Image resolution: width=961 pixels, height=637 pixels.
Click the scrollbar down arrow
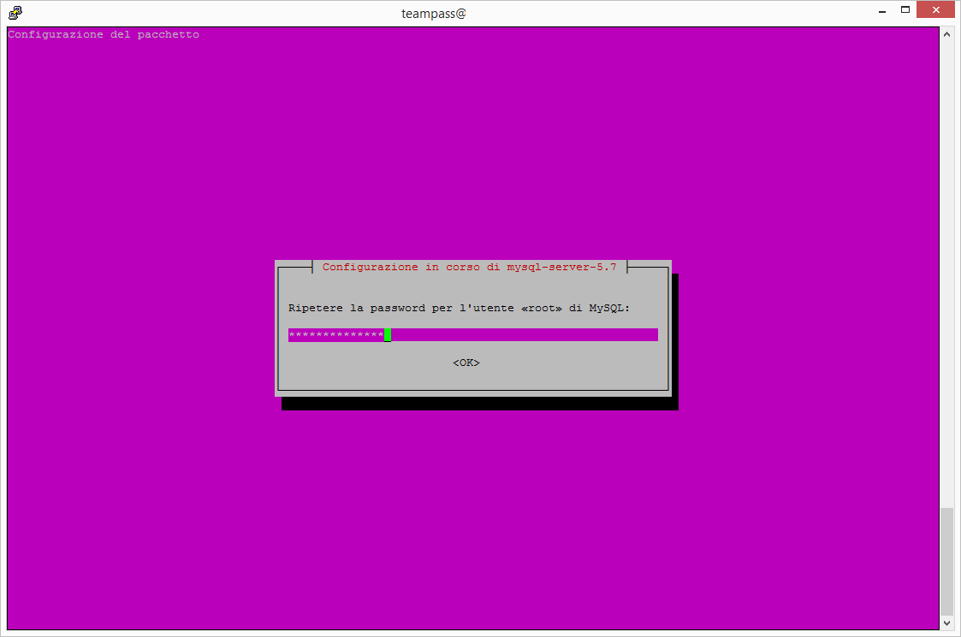[x=947, y=623]
